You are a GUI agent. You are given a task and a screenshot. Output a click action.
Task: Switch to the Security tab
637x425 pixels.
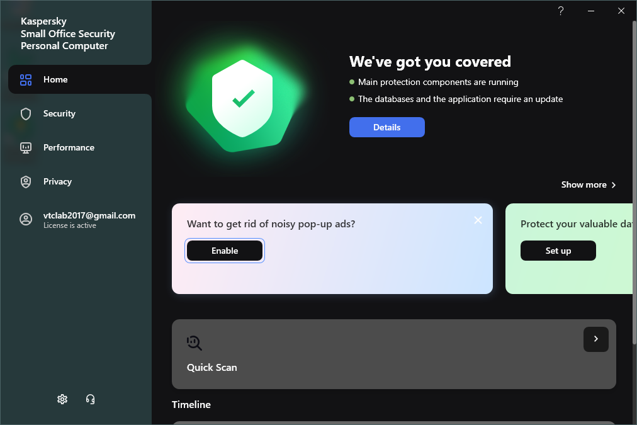coord(59,114)
